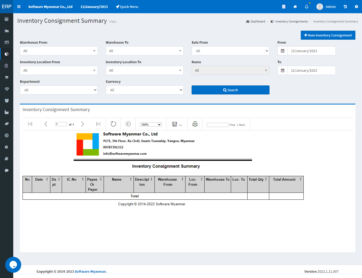Screen dimensions: 362x278
Task: Open the users group sidebar item
Action: click(x=7, y=101)
